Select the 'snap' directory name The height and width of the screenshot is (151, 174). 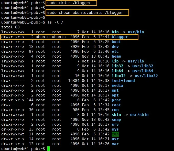coord(116,120)
